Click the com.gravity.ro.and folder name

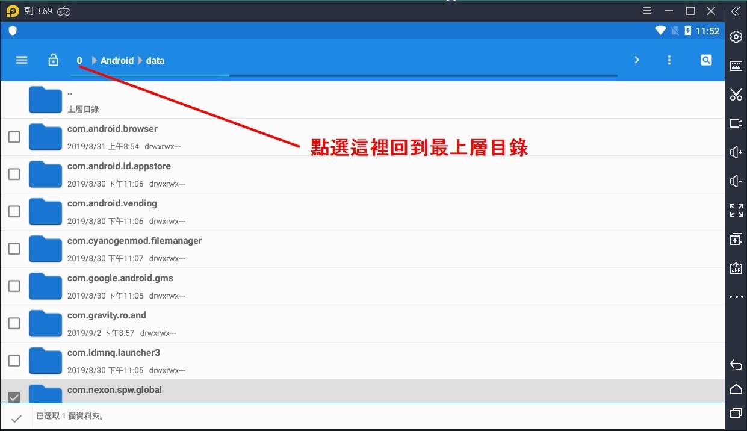click(x=107, y=315)
